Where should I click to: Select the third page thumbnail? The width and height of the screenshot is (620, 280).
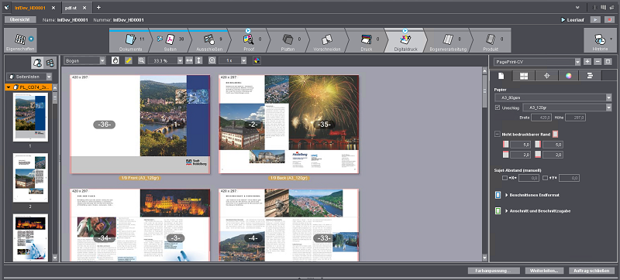tap(30, 237)
